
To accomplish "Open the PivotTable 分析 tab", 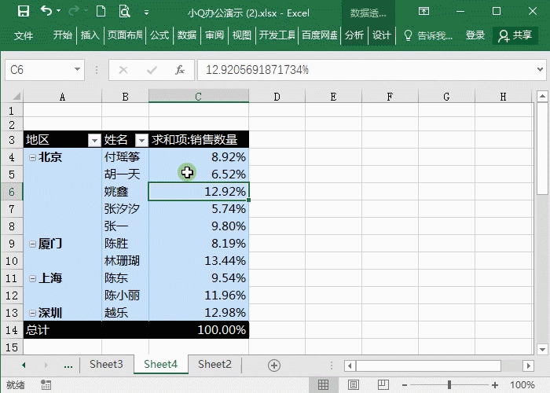I will 354,35.
